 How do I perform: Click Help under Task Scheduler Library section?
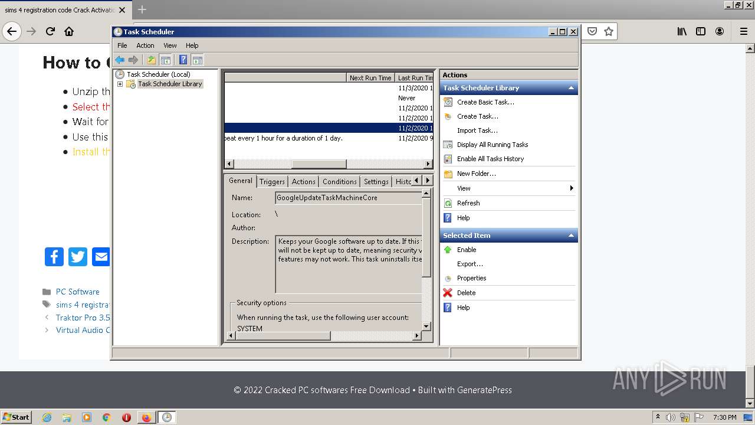pos(464,218)
